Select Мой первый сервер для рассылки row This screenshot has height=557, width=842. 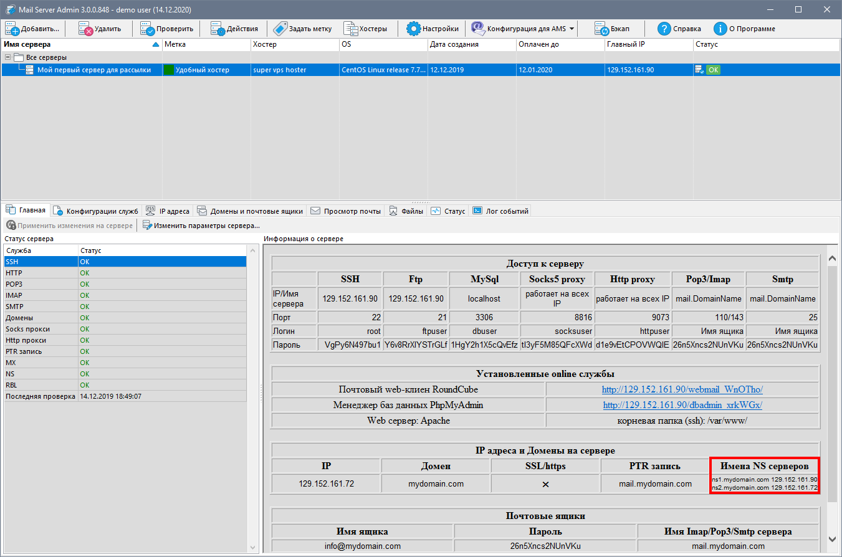coord(421,70)
